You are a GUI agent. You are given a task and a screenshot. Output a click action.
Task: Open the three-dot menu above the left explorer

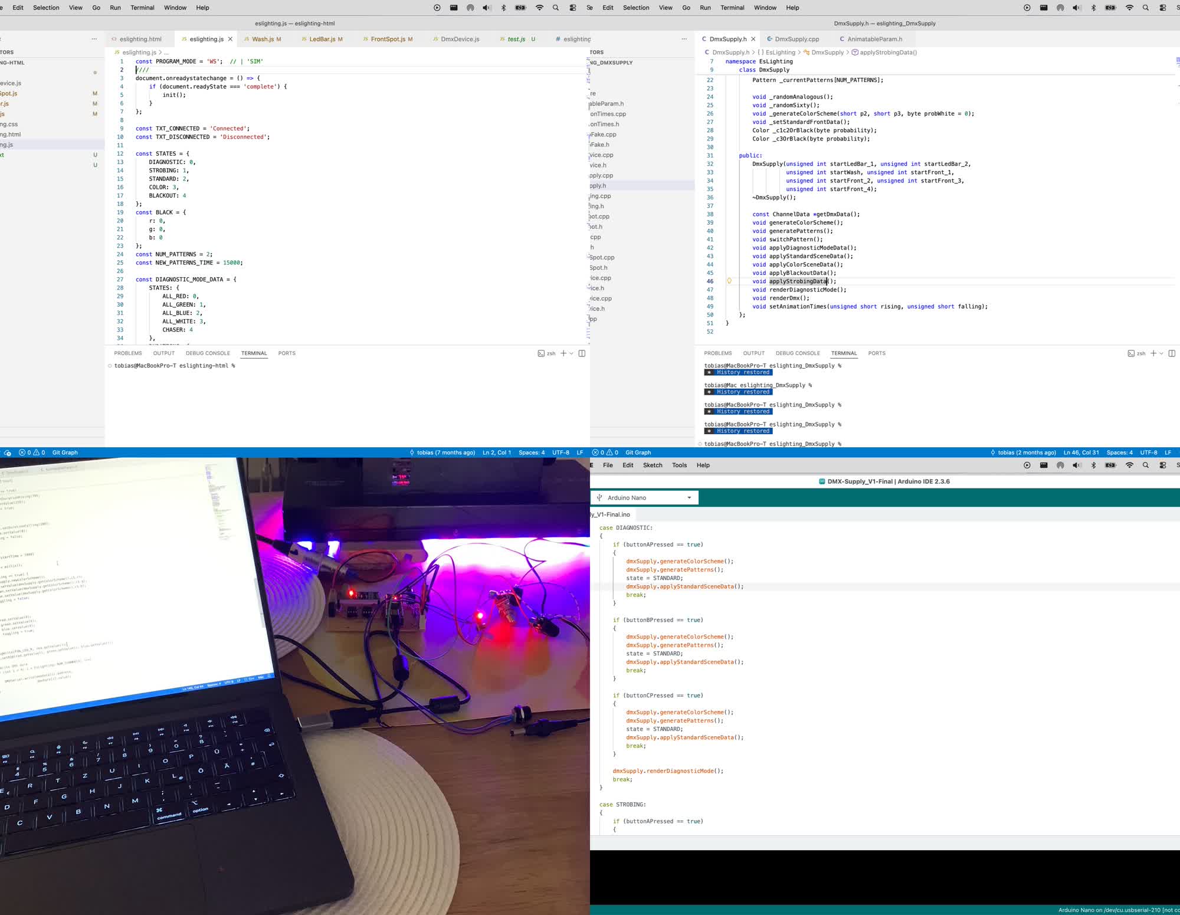point(94,39)
